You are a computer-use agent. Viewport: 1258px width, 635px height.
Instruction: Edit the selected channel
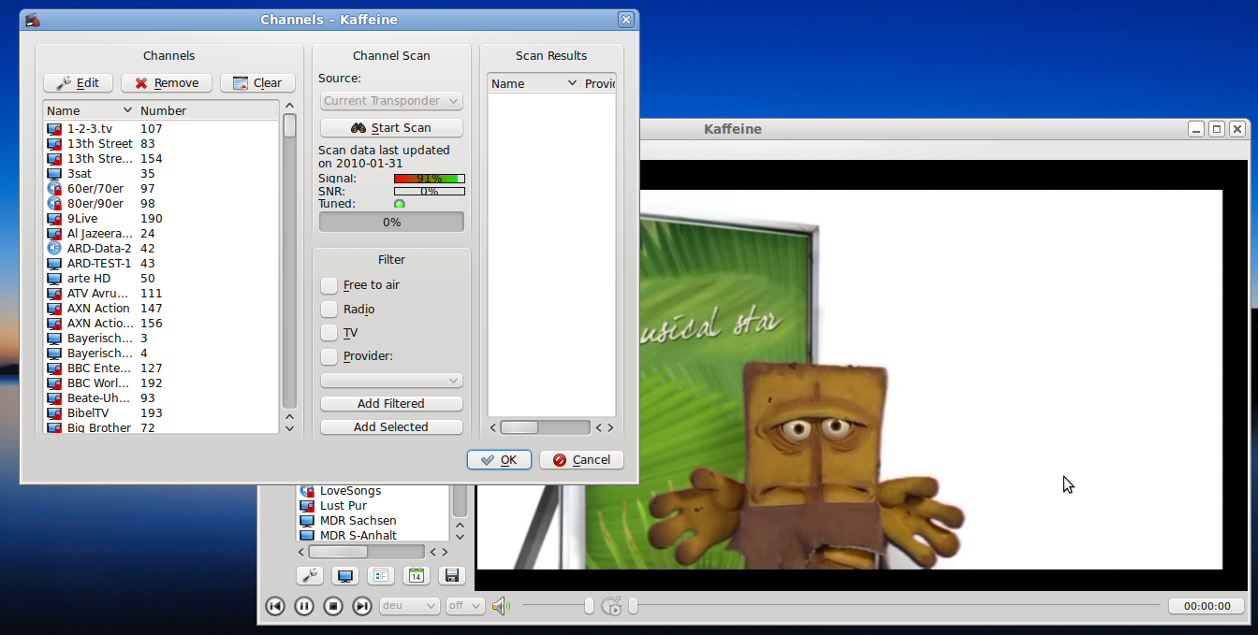tap(78, 83)
